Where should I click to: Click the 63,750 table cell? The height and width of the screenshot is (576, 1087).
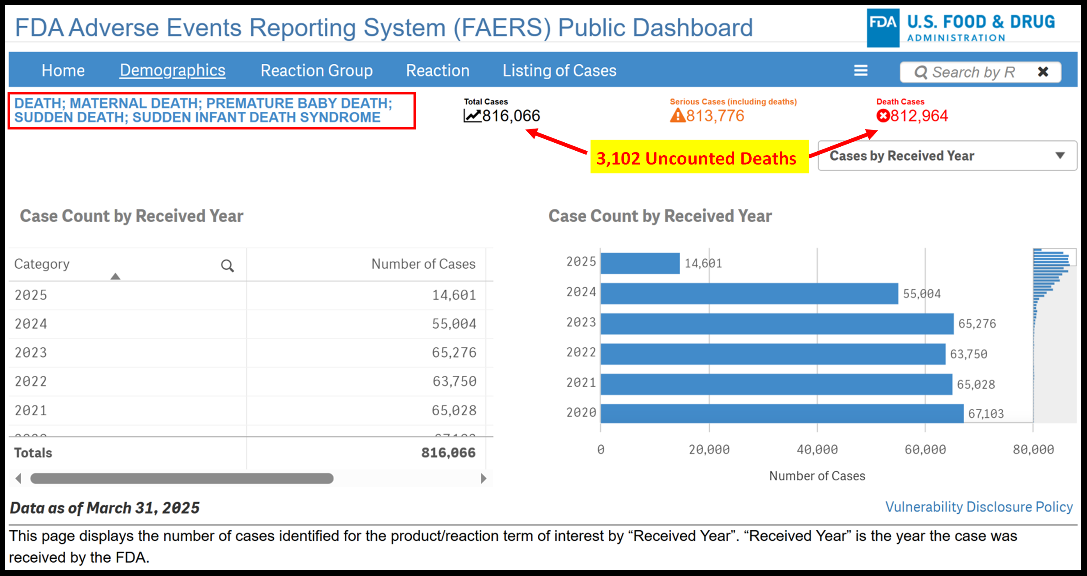coord(454,382)
